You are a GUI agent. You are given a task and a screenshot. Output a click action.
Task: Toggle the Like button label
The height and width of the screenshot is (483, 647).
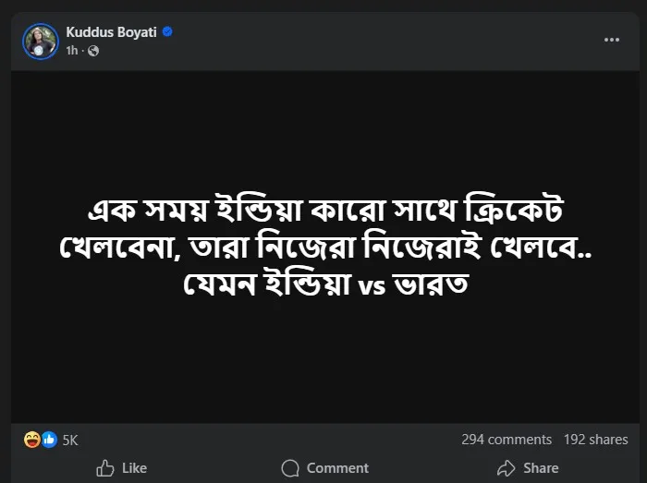(x=135, y=468)
